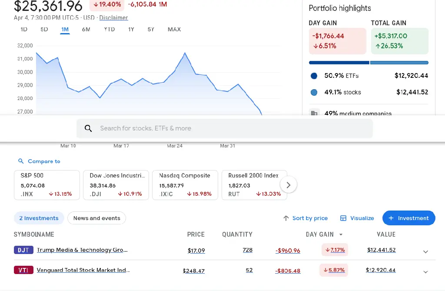This screenshot has height=291, width=445.
Task: Expand the VTI investment row
Action: point(425,272)
